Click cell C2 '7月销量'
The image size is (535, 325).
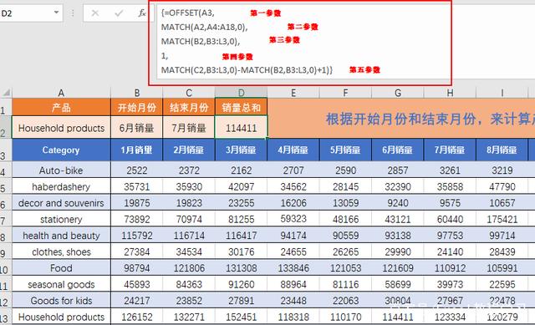[x=189, y=128]
